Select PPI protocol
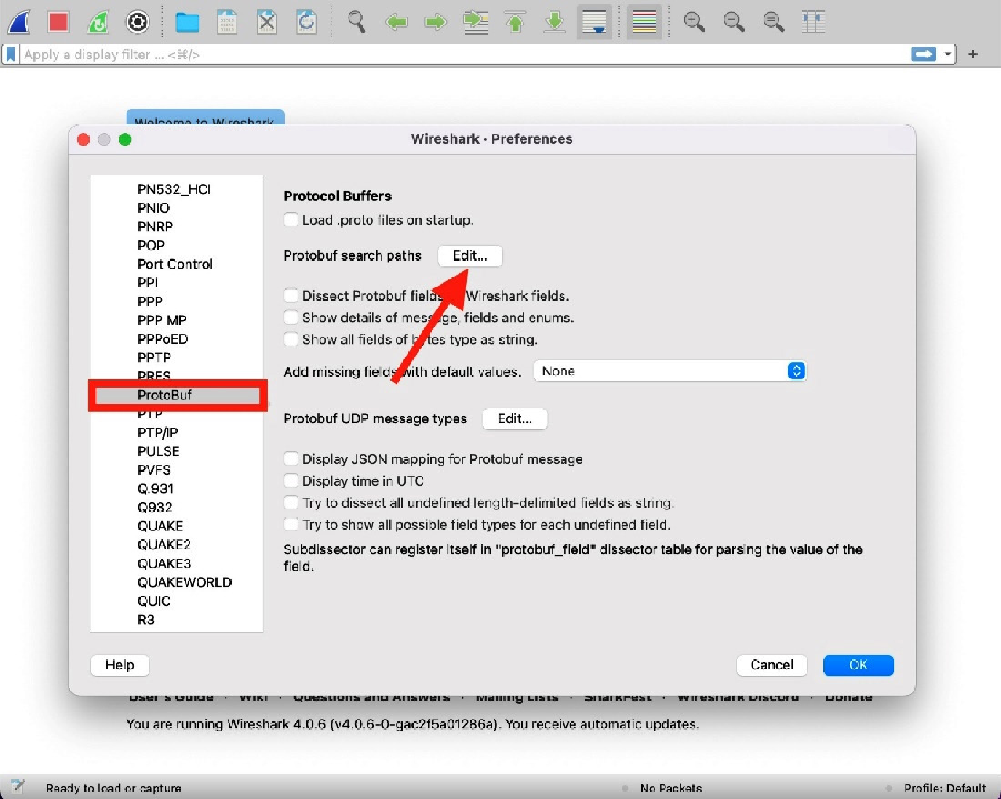The height and width of the screenshot is (799, 1001). (x=147, y=283)
